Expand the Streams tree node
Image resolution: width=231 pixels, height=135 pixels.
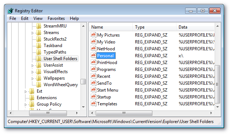point(32,33)
